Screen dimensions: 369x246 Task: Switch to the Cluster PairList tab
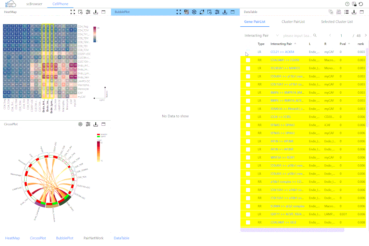pyautogui.click(x=293, y=22)
